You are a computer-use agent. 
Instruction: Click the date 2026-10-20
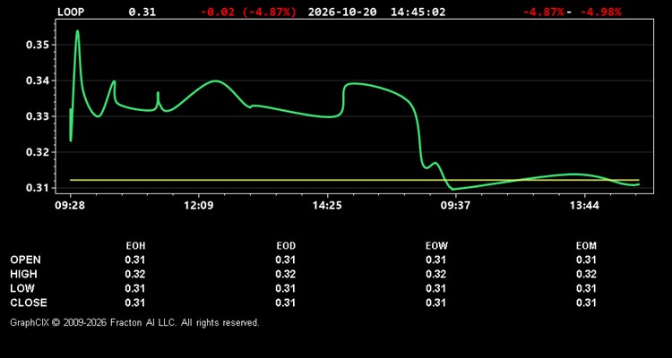pos(342,12)
